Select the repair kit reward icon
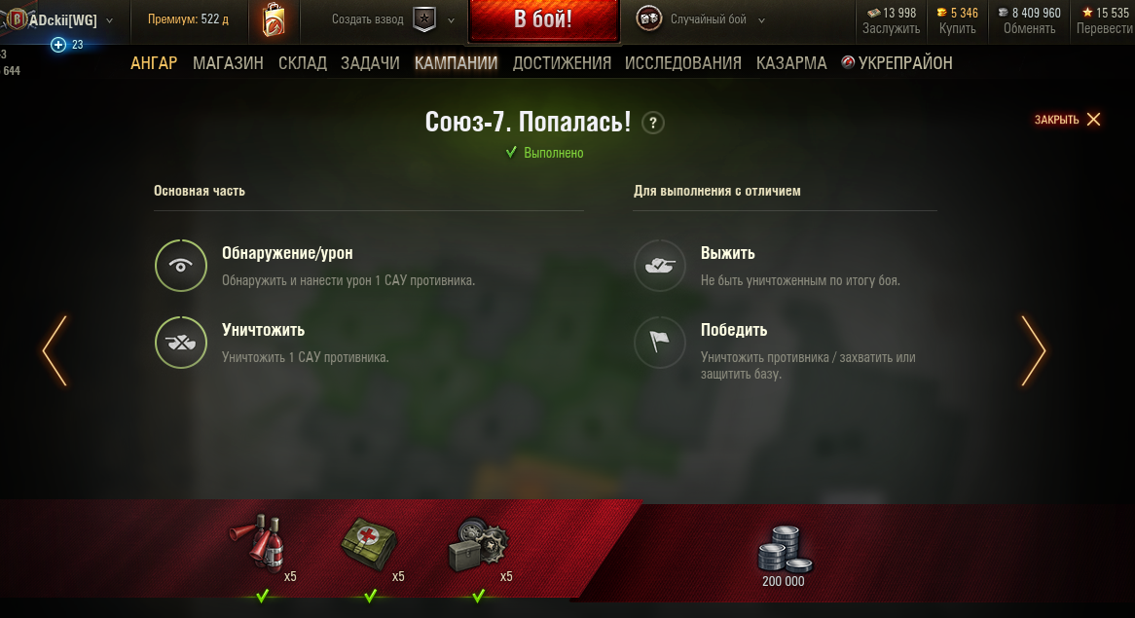Screen dimensions: 1135x618 point(478,545)
